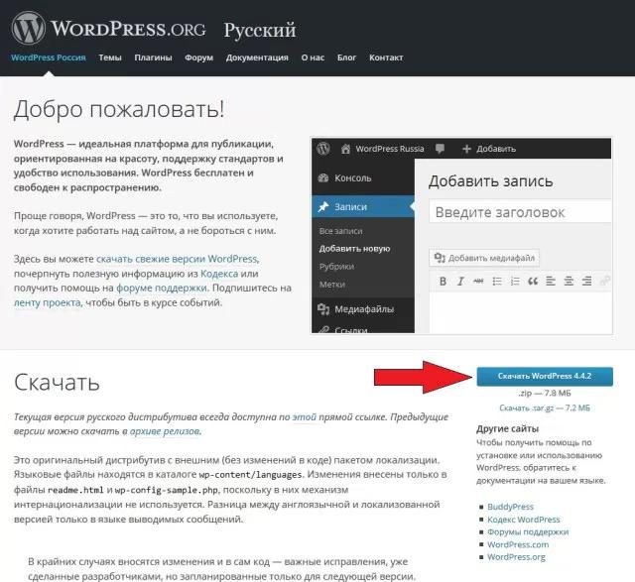Align text center in the editor

[569, 282]
